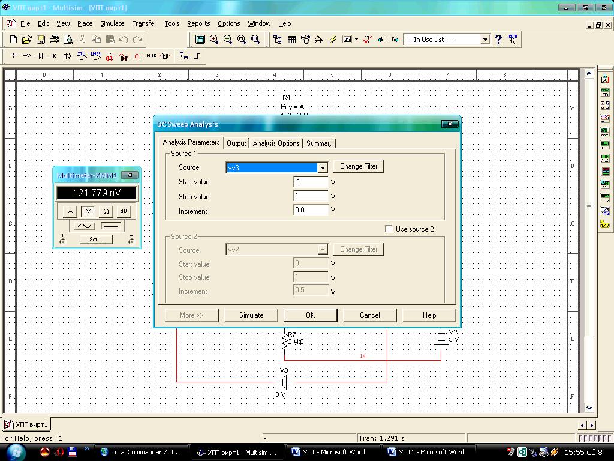Switch to the Summary tab

(x=320, y=143)
